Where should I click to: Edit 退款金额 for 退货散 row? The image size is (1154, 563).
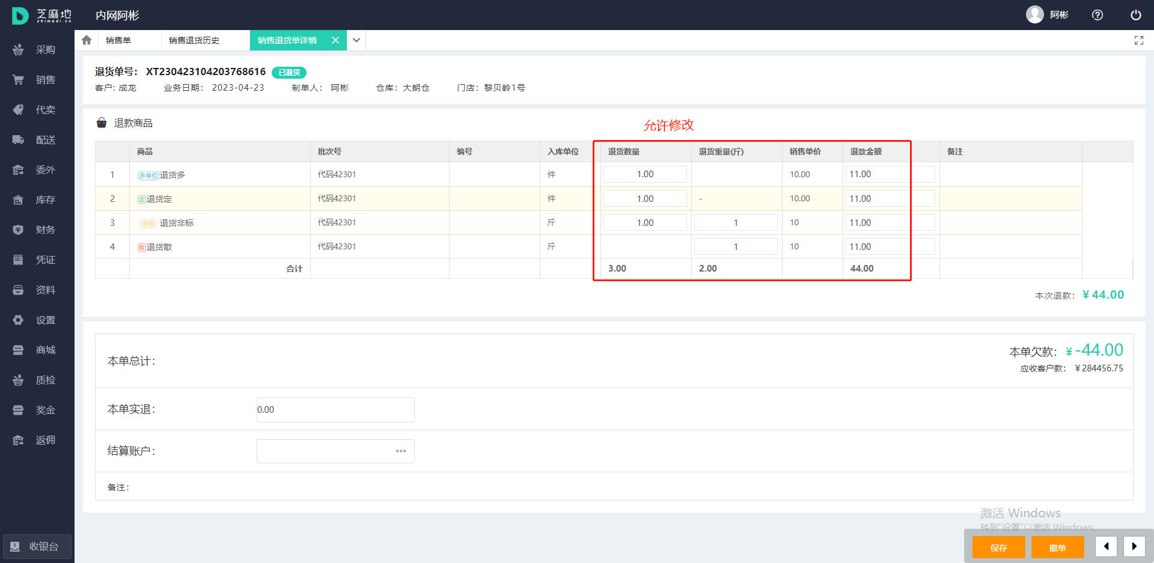[890, 247]
